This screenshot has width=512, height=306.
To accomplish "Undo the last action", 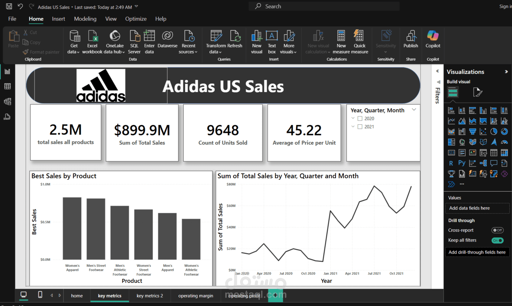I will [x=20, y=6].
